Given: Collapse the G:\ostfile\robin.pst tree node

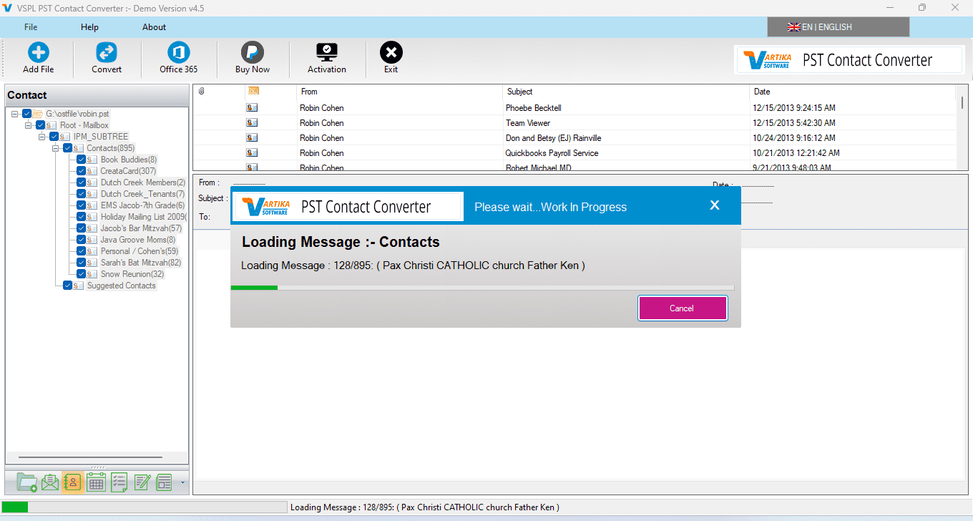Looking at the screenshot, I should pos(15,114).
